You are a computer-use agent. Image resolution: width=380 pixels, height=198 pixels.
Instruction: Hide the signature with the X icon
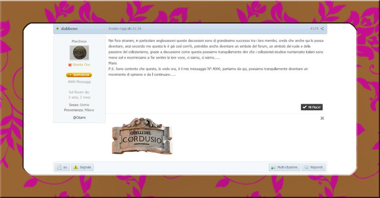322,118
